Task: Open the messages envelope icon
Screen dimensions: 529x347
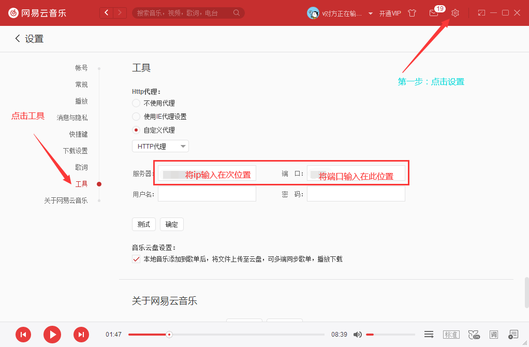Action: pos(434,13)
